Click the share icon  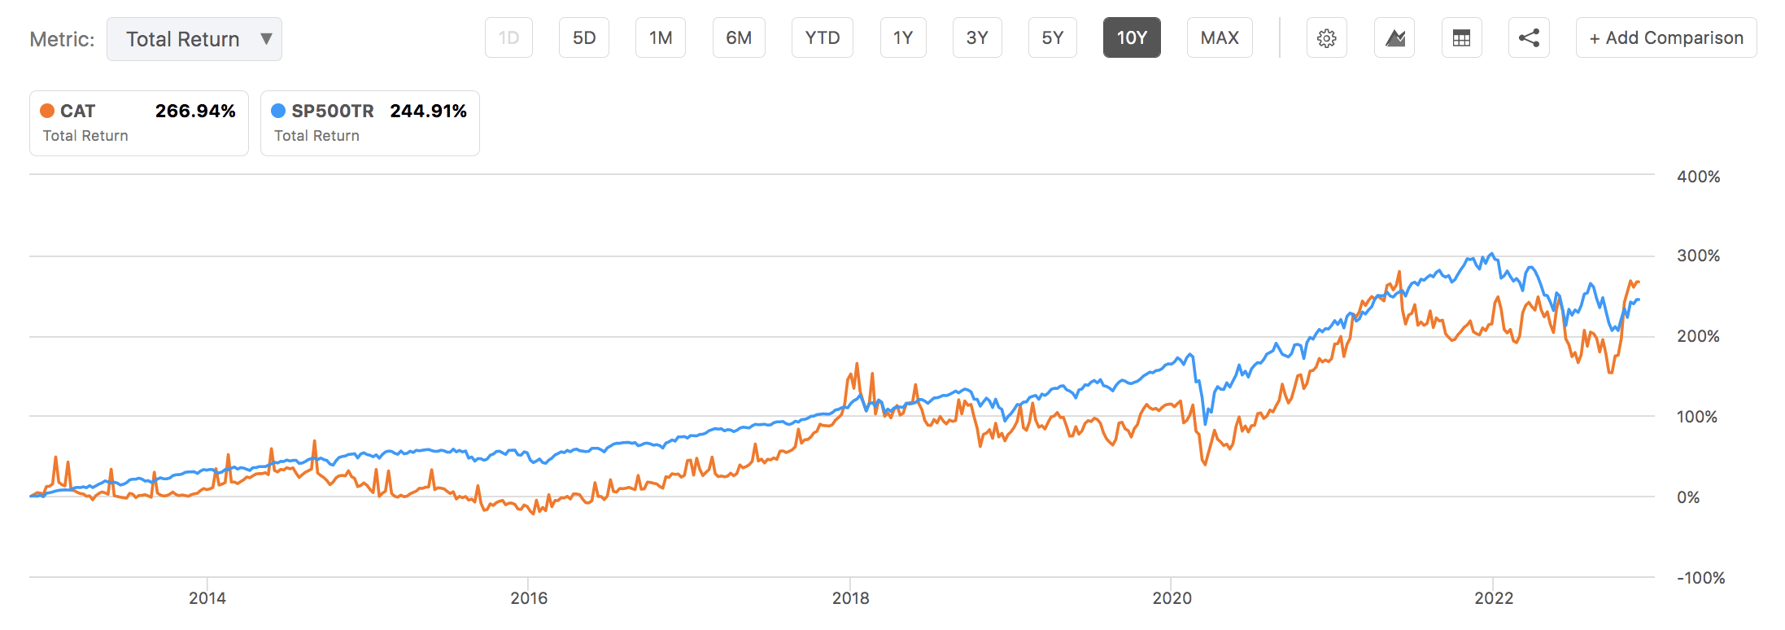click(x=1529, y=38)
